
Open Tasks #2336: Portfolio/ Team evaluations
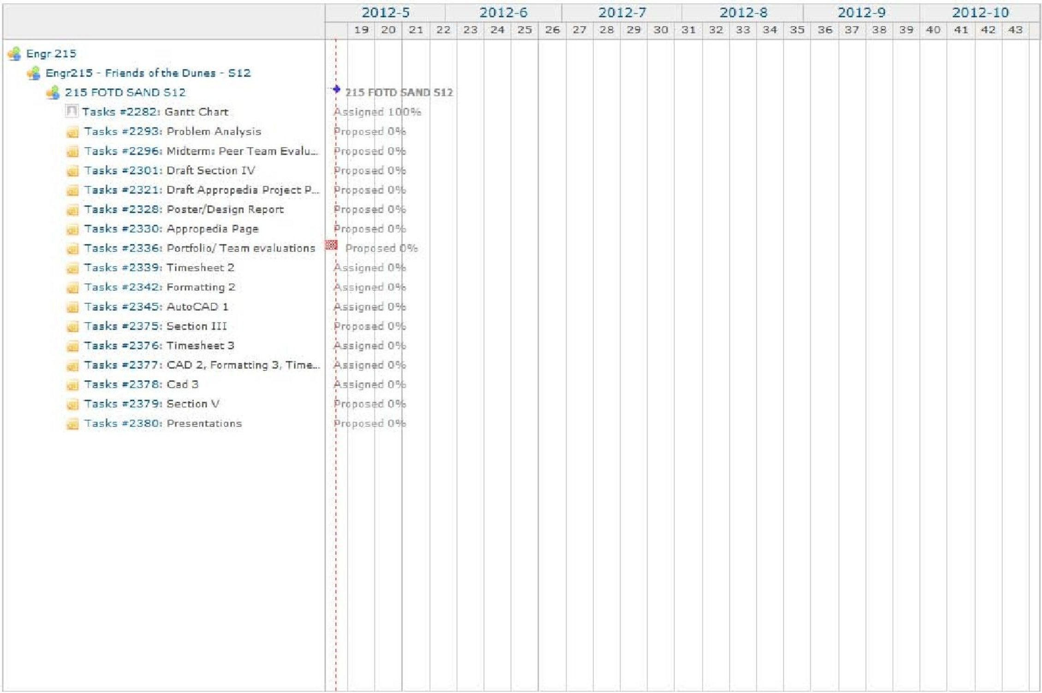(x=200, y=248)
